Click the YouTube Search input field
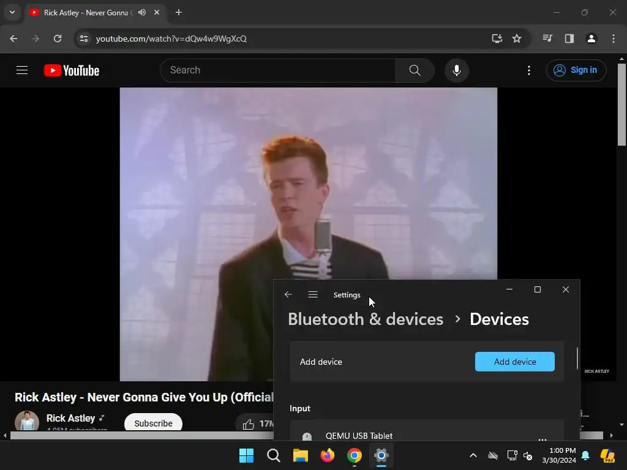The width and height of the screenshot is (627, 470). (x=278, y=70)
